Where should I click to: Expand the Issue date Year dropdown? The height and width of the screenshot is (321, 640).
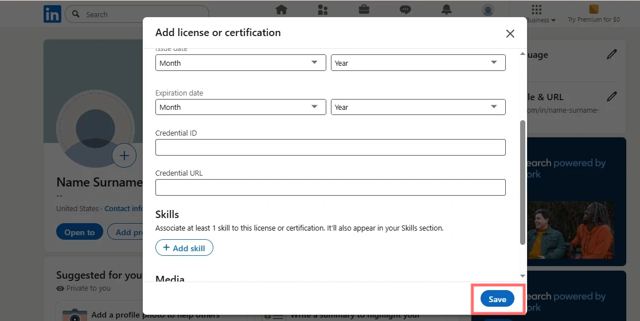coord(418,63)
